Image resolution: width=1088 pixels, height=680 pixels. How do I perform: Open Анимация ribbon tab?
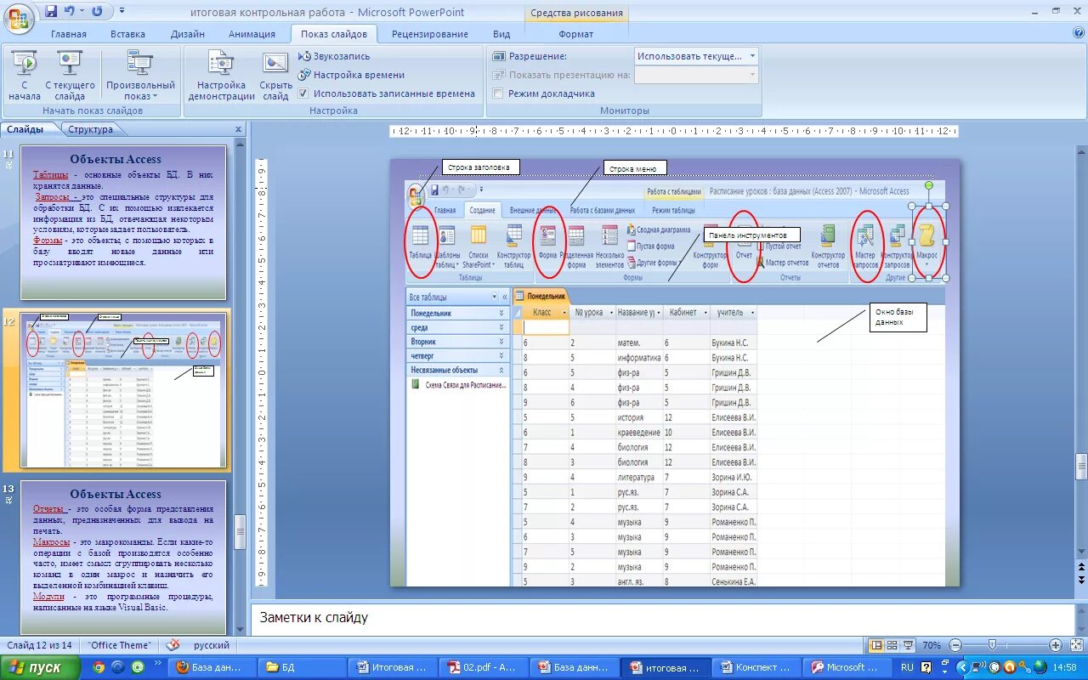pos(252,34)
